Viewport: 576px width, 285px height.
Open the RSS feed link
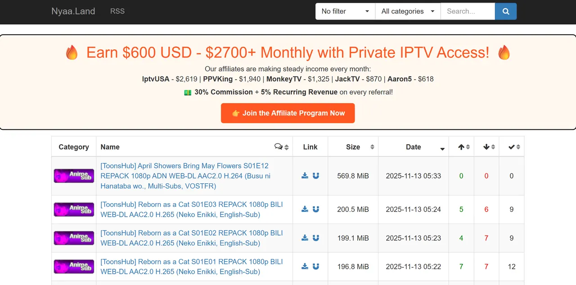[117, 11]
